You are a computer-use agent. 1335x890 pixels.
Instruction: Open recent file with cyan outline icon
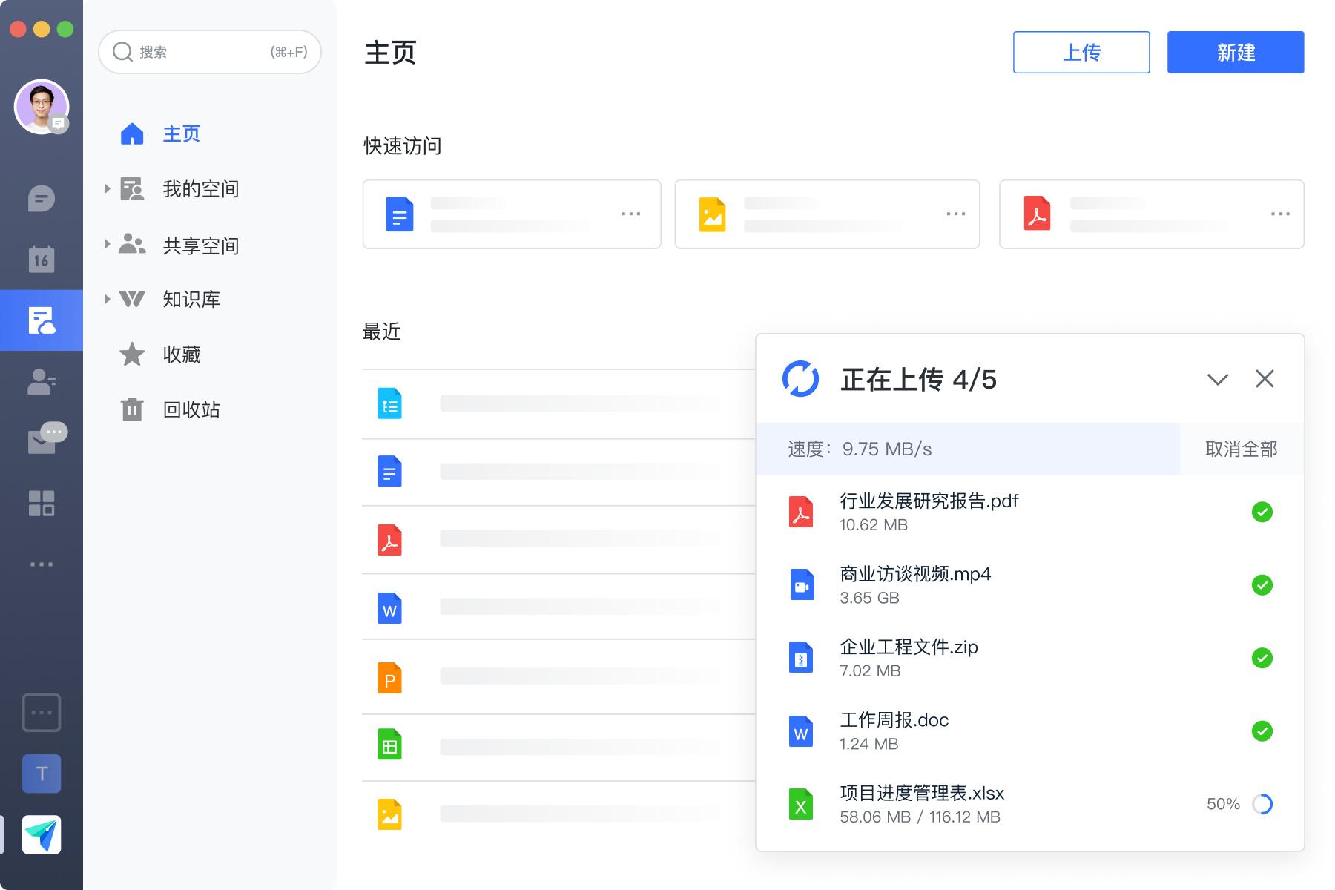coord(390,404)
